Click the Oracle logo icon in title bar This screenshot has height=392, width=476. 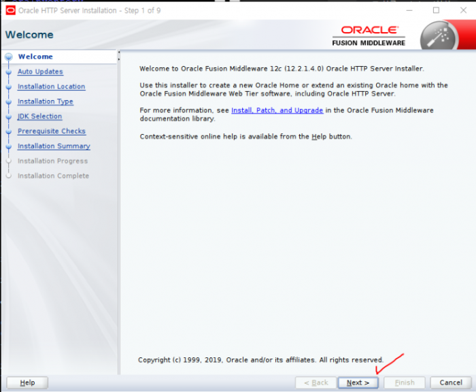pyautogui.click(x=11, y=10)
